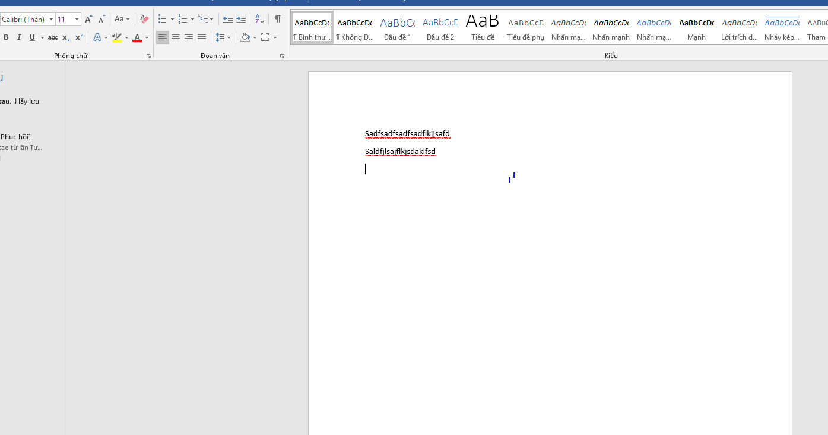The width and height of the screenshot is (828, 435).
Task: Increase font size with grow font icon
Action: (x=88, y=19)
